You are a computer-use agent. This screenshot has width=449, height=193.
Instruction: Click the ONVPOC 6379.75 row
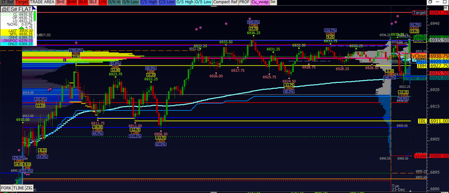click(x=17, y=41)
